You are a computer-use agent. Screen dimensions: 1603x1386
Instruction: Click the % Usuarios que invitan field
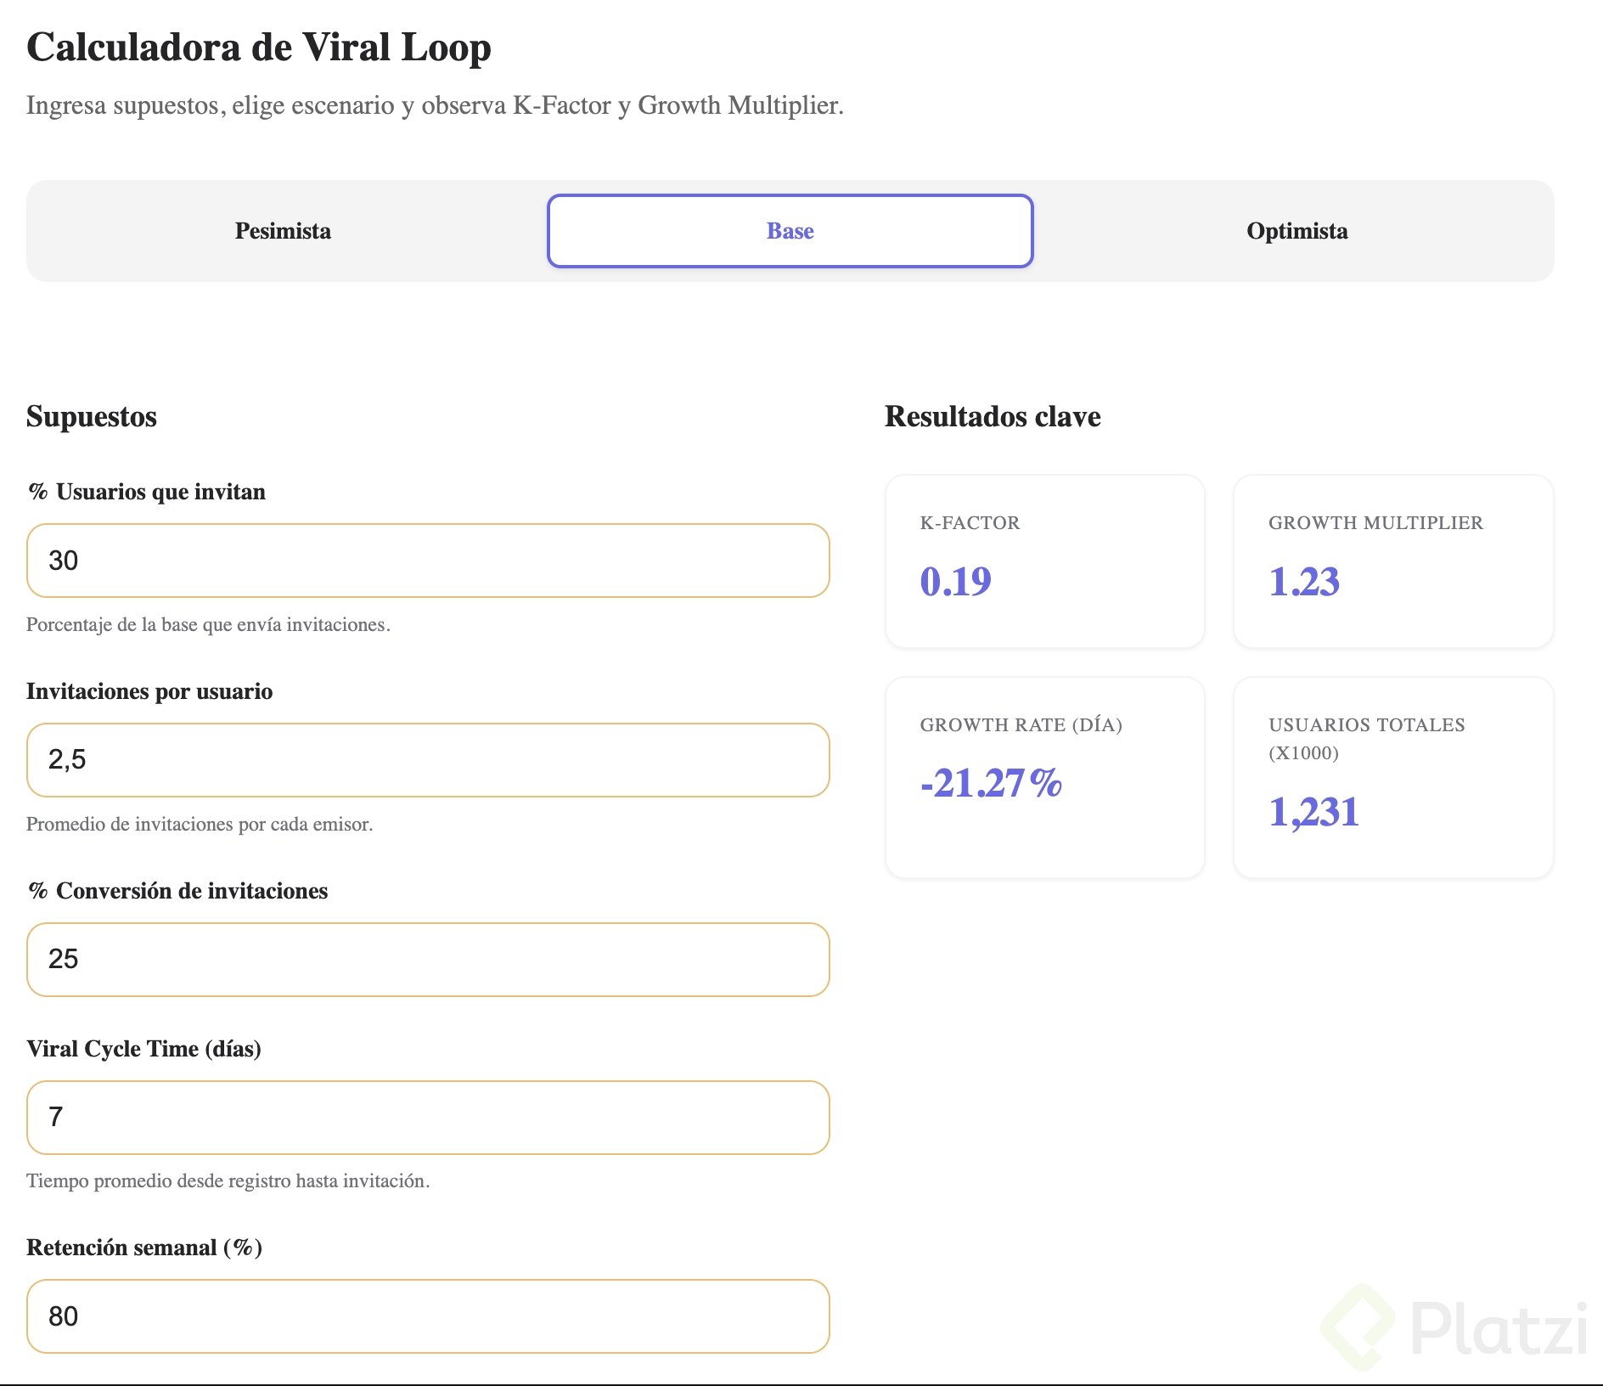coord(428,561)
